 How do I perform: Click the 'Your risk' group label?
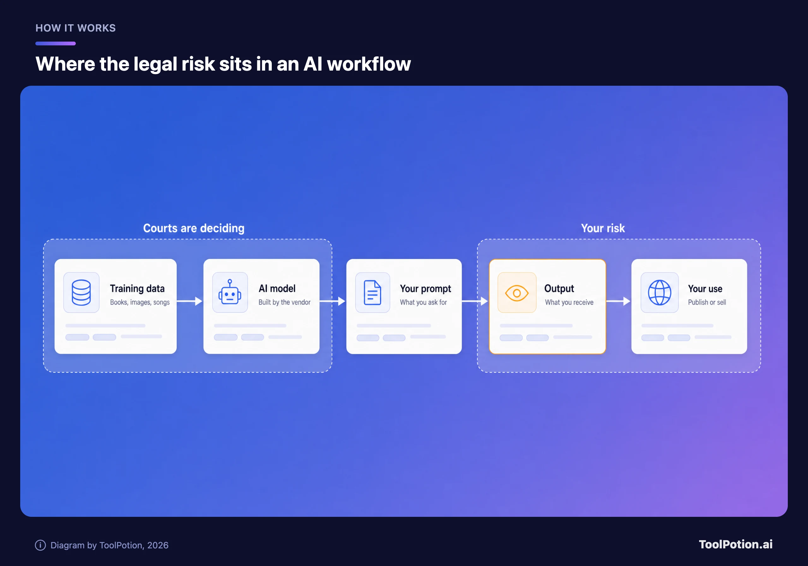pos(603,228)
